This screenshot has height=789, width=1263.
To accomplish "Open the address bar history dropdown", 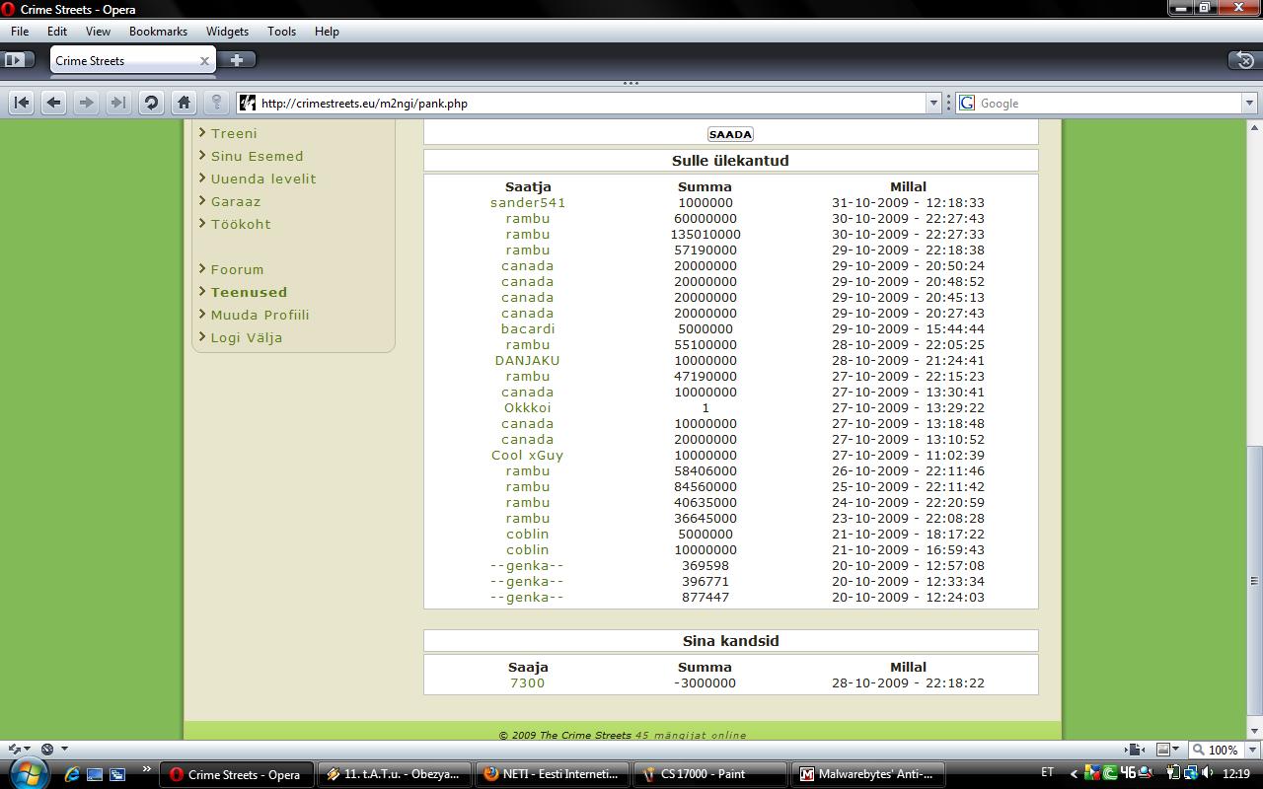I will click(x=933, y=103).
